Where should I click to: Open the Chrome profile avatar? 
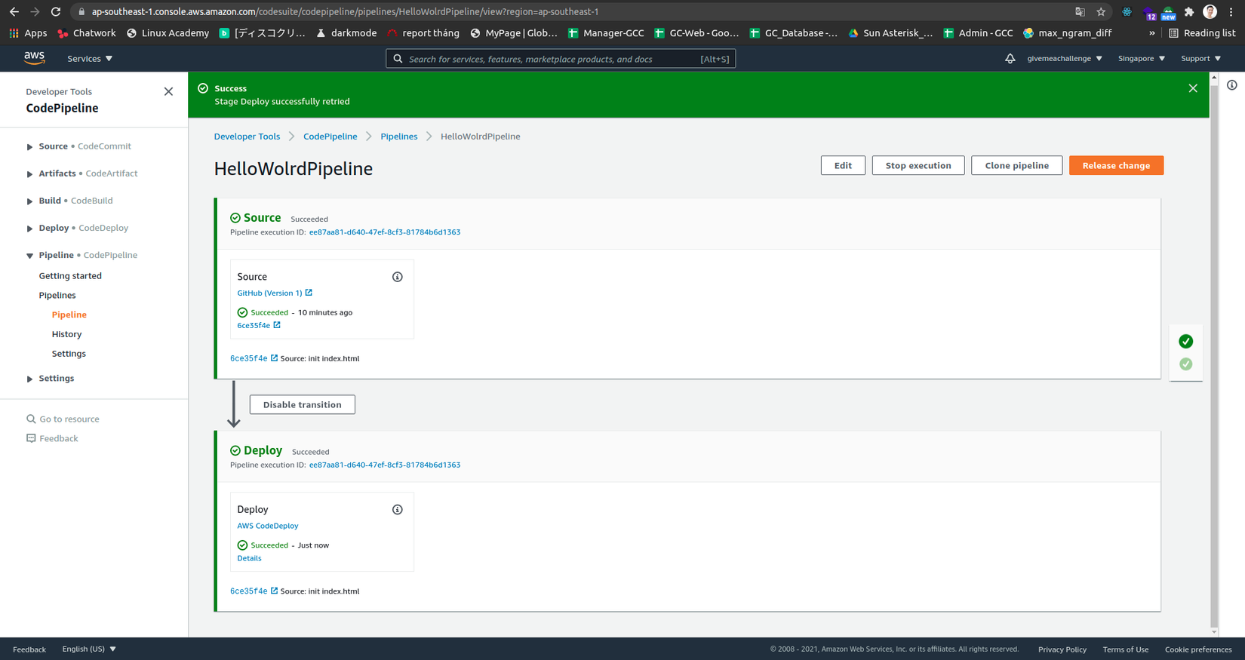tap(1210, 11)
